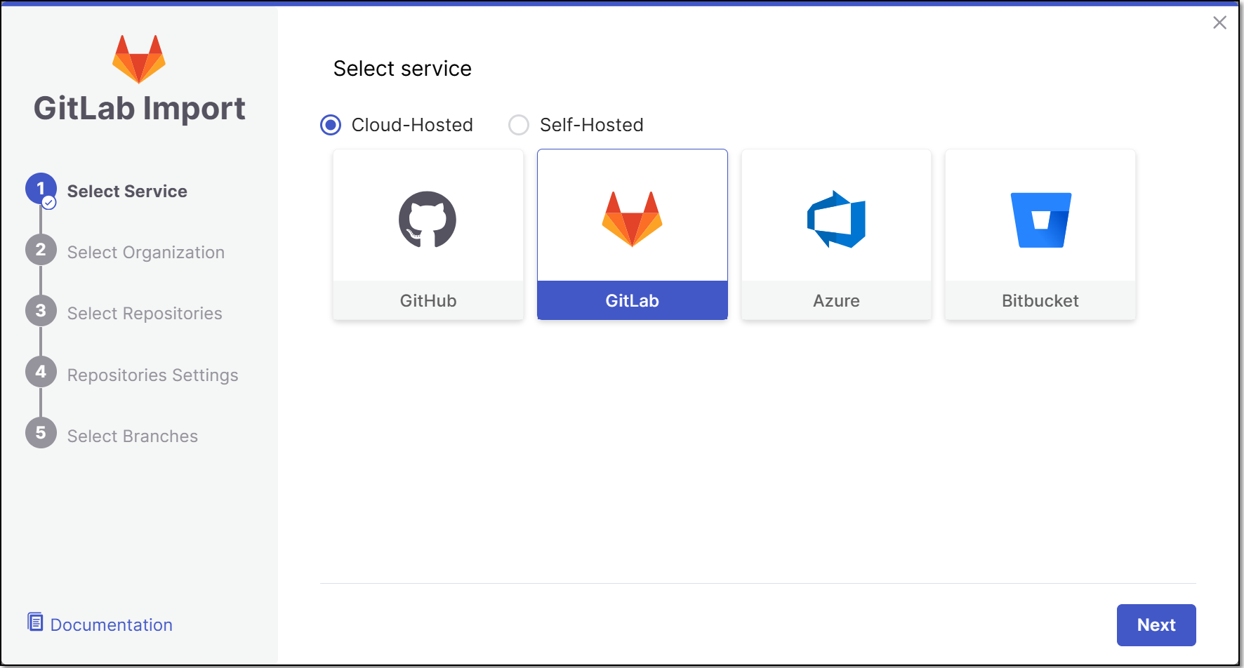Open the Select Branches step
Screen dimensions: 1244x668
tap(132, 436)
